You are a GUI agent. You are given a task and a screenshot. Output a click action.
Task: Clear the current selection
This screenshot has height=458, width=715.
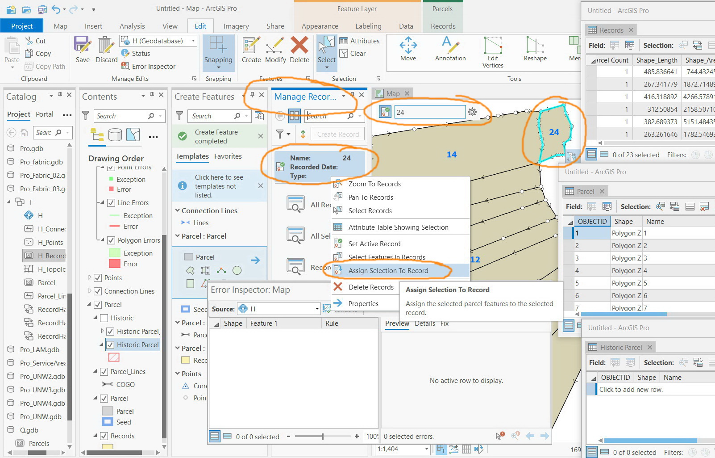[353, 53]
